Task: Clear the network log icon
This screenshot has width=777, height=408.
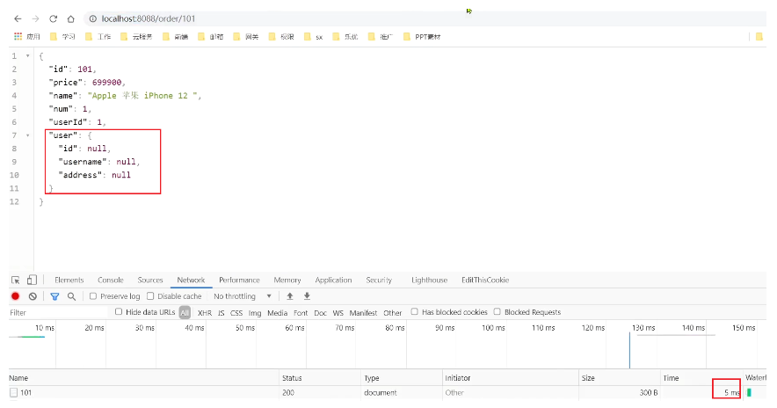Action: 33,296
